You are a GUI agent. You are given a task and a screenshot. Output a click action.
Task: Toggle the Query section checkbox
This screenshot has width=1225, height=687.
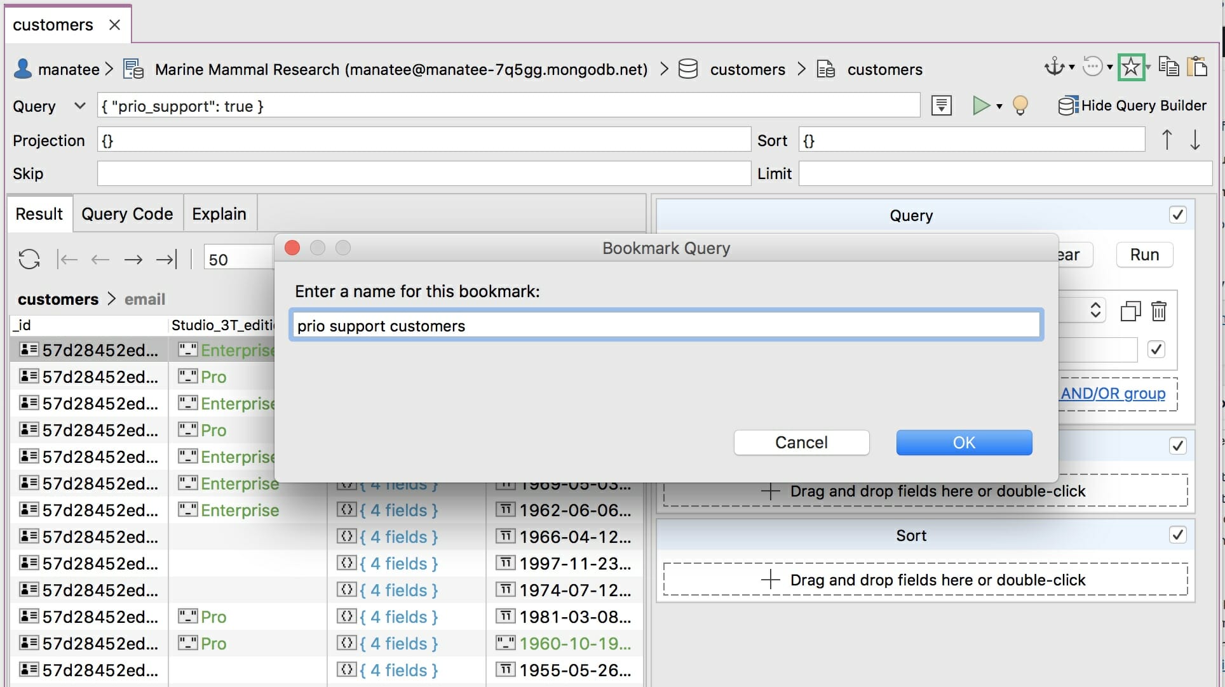1179,215
